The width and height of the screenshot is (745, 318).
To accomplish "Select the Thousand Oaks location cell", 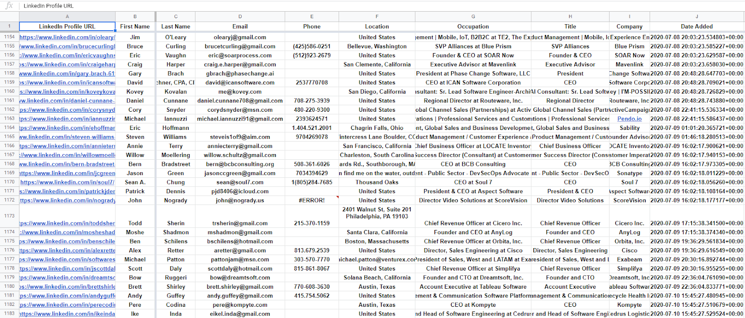I will tap(377, 182).
